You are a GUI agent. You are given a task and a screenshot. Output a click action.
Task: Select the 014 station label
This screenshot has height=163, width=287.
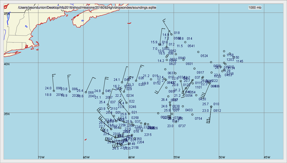[x=189, y=39]
